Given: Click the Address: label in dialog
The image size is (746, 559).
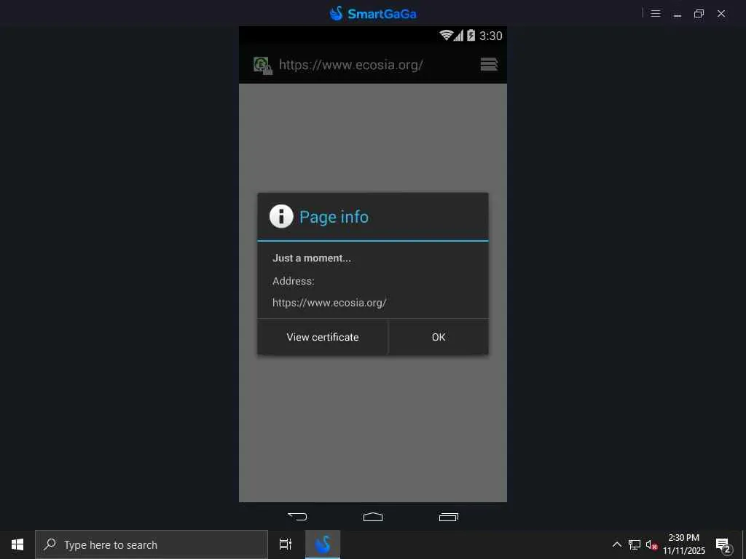Looking at the screenshot, I should (294, 281).
